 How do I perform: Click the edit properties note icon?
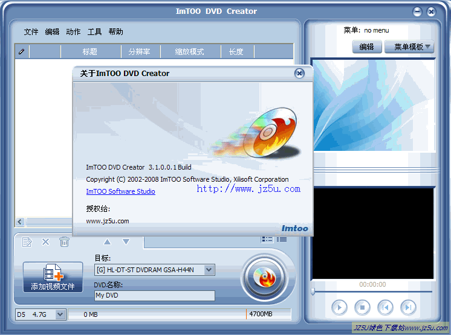pos(27,242)
